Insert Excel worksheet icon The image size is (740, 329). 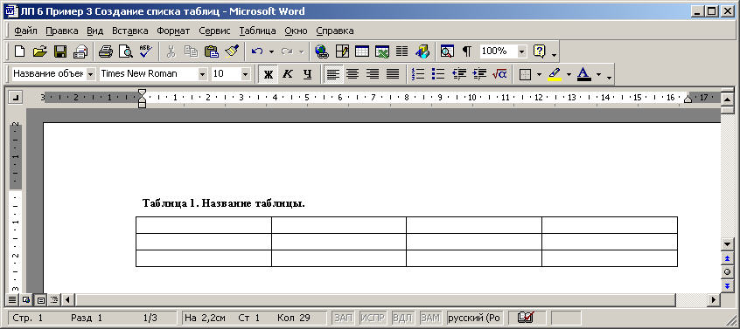[x=381, y=51]
